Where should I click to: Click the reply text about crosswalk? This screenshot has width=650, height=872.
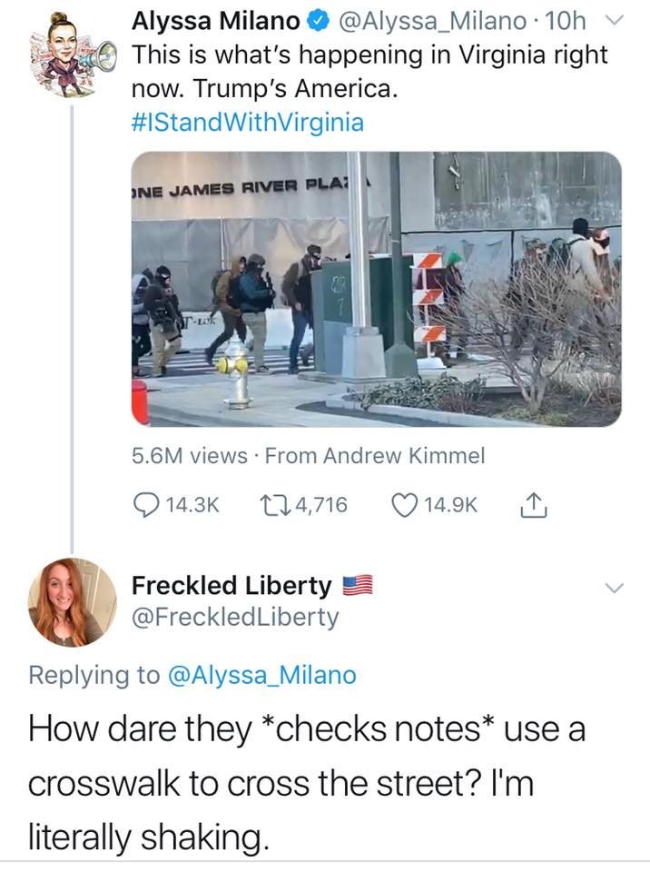tap(307, 782)
